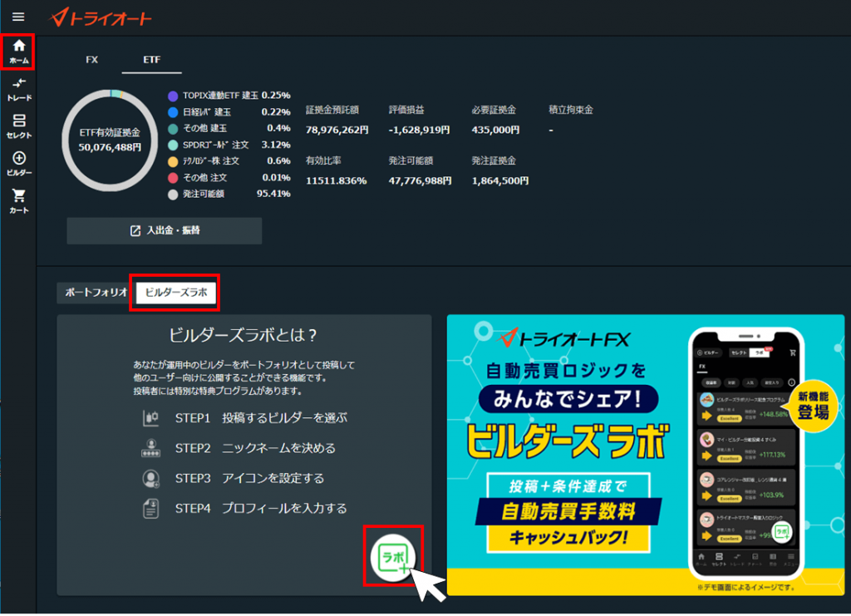Click STEP2 ニックネームを決める
This screenshot has width=851, height=616.
[255, 448]
